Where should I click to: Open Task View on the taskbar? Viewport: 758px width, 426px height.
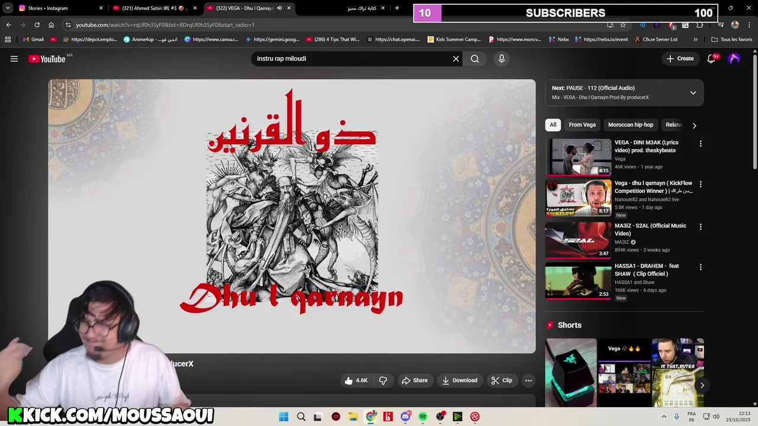click(318, 417)
